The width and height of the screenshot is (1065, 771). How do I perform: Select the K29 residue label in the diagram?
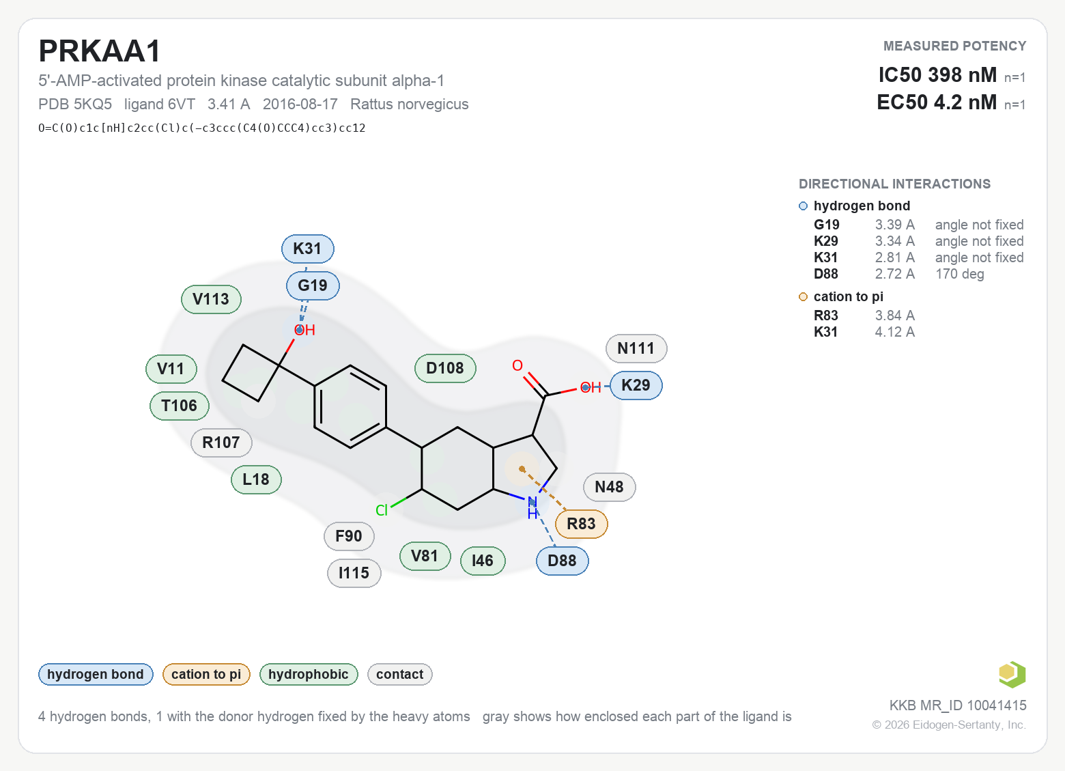point(636,385)
